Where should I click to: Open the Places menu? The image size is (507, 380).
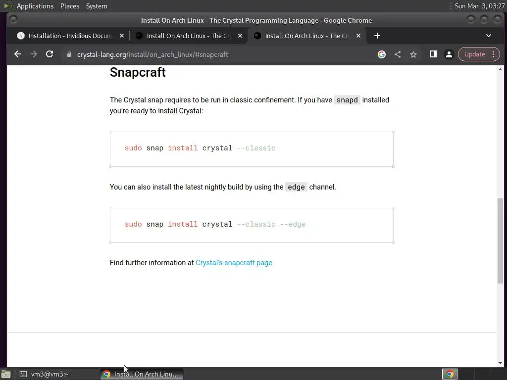coord(69,6)
